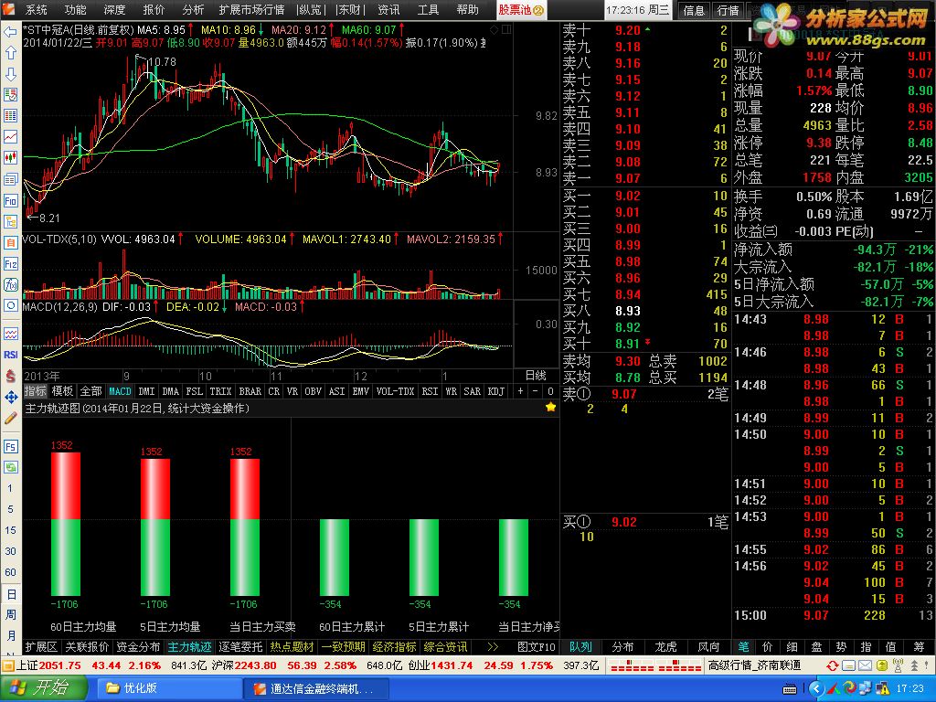Click the 股票池 button
Screen dimensions: 936x702
coord(521,10)
